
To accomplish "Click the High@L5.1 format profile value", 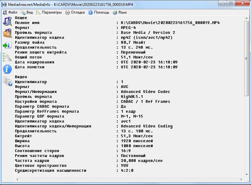I will (132, 97).
